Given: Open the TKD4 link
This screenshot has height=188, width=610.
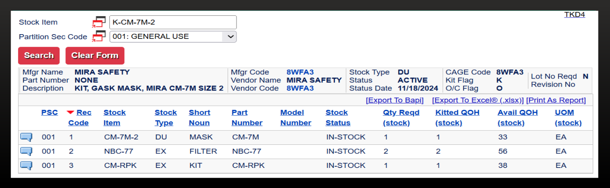Looking at the screenshot, I should (574, 15).
